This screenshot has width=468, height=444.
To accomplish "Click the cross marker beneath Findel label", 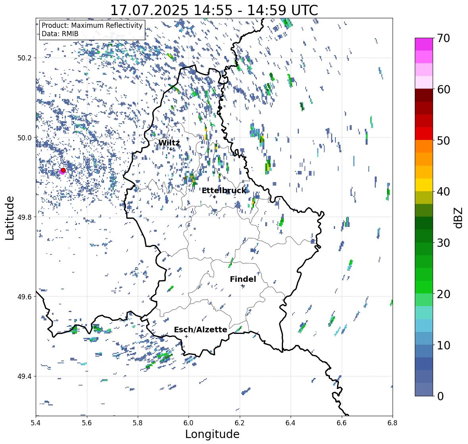I will pos(243,286).
